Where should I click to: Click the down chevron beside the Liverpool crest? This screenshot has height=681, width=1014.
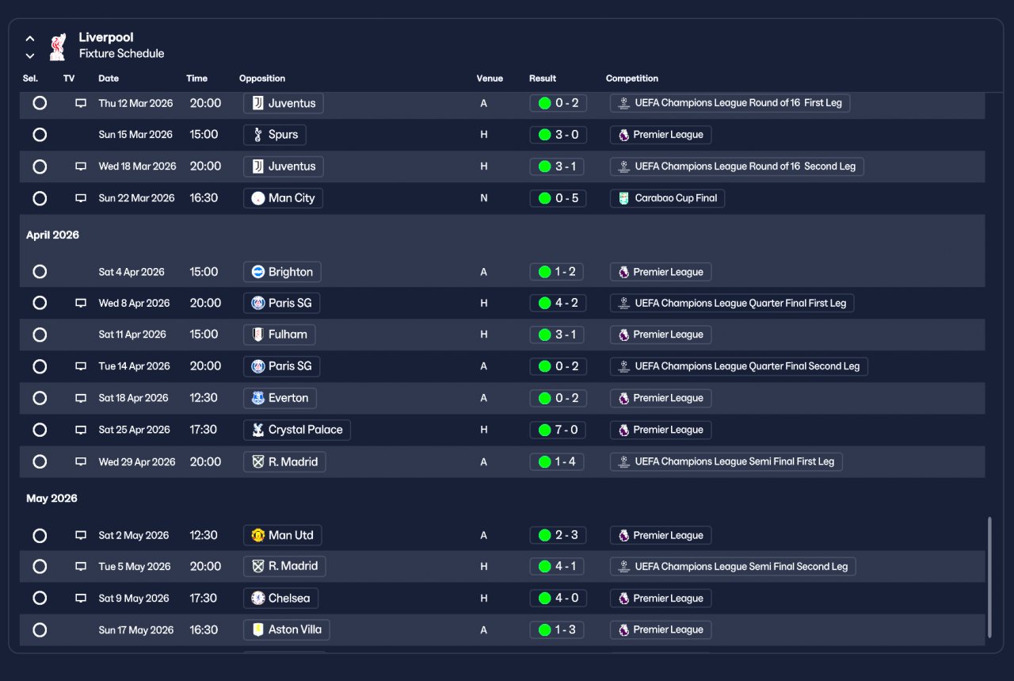(x=30, y=55)
